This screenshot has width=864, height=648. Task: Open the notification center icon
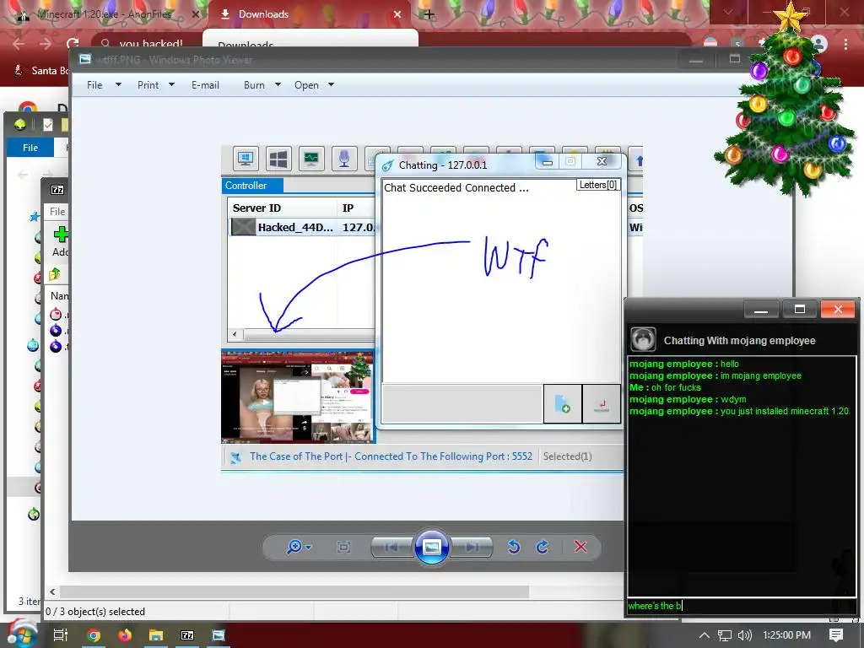[x=836, y=635]
